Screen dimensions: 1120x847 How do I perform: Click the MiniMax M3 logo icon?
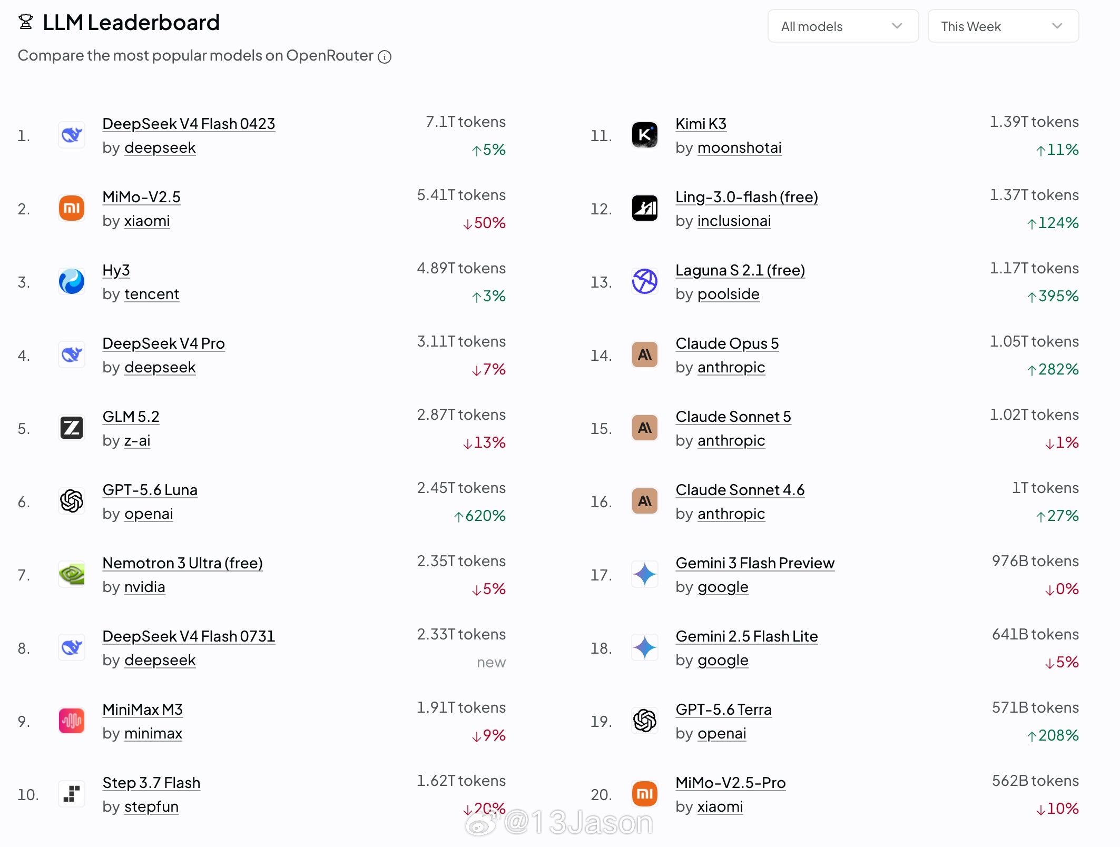pyautogui.click(x=72, y=721)
